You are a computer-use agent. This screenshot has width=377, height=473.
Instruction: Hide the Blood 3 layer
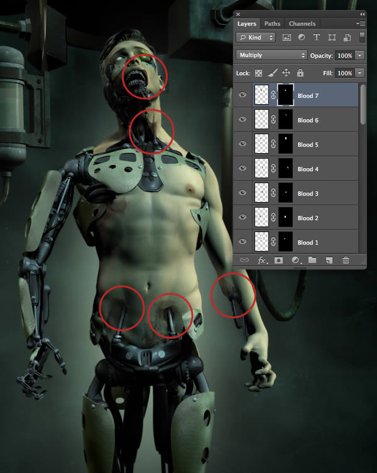[243, 193]
